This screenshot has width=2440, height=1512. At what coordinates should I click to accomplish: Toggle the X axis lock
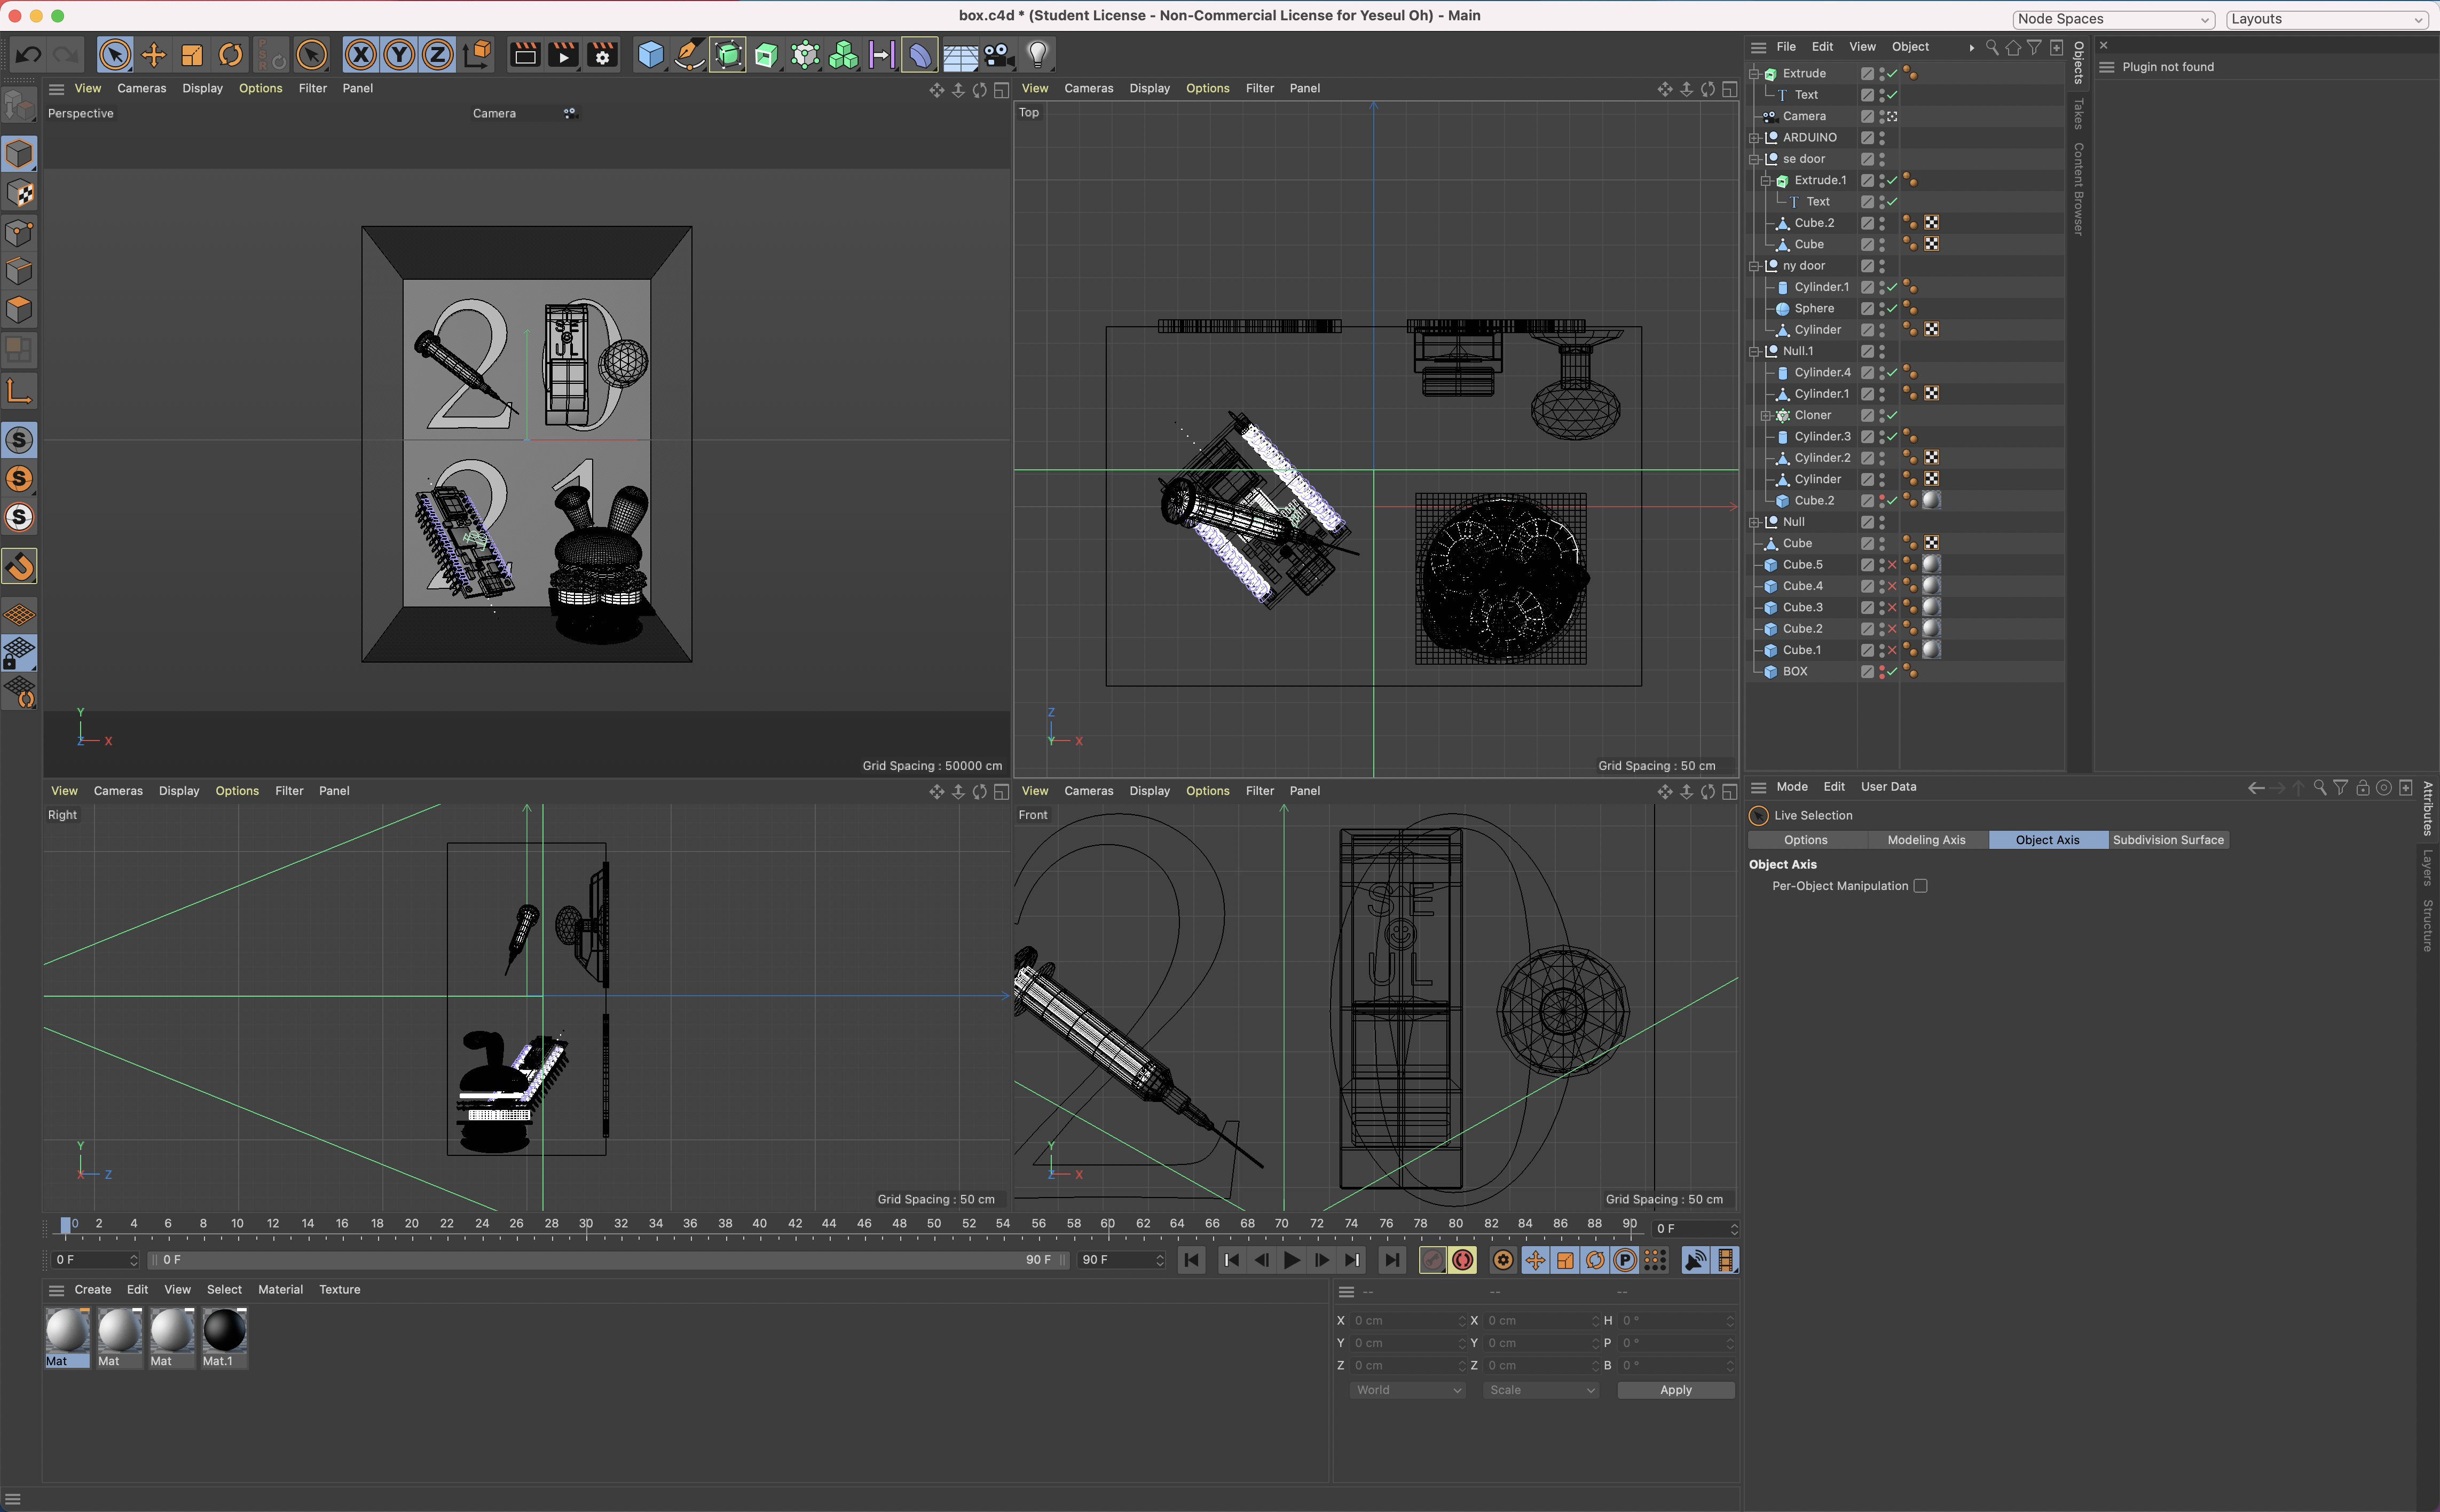[x=361, y=55]
